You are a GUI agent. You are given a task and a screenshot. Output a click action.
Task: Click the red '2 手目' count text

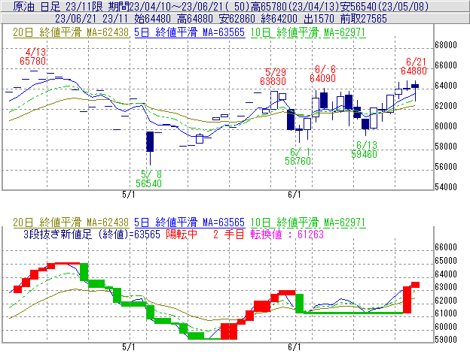tap(228, 234)
